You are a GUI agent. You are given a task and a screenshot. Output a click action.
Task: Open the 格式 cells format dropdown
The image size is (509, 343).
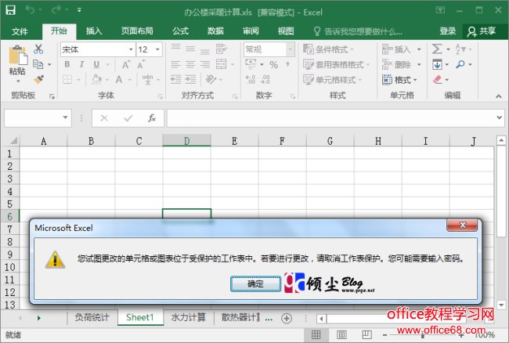(400, 80)
